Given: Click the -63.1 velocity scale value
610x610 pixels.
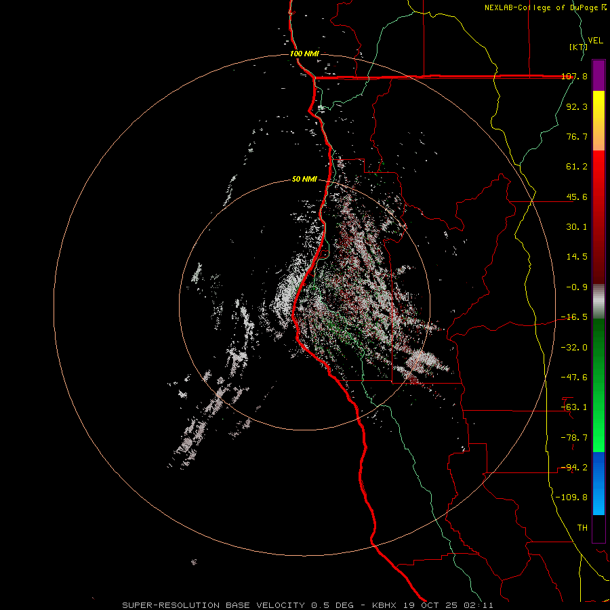Looking at the screenshot, I should (x=575, y=407).
